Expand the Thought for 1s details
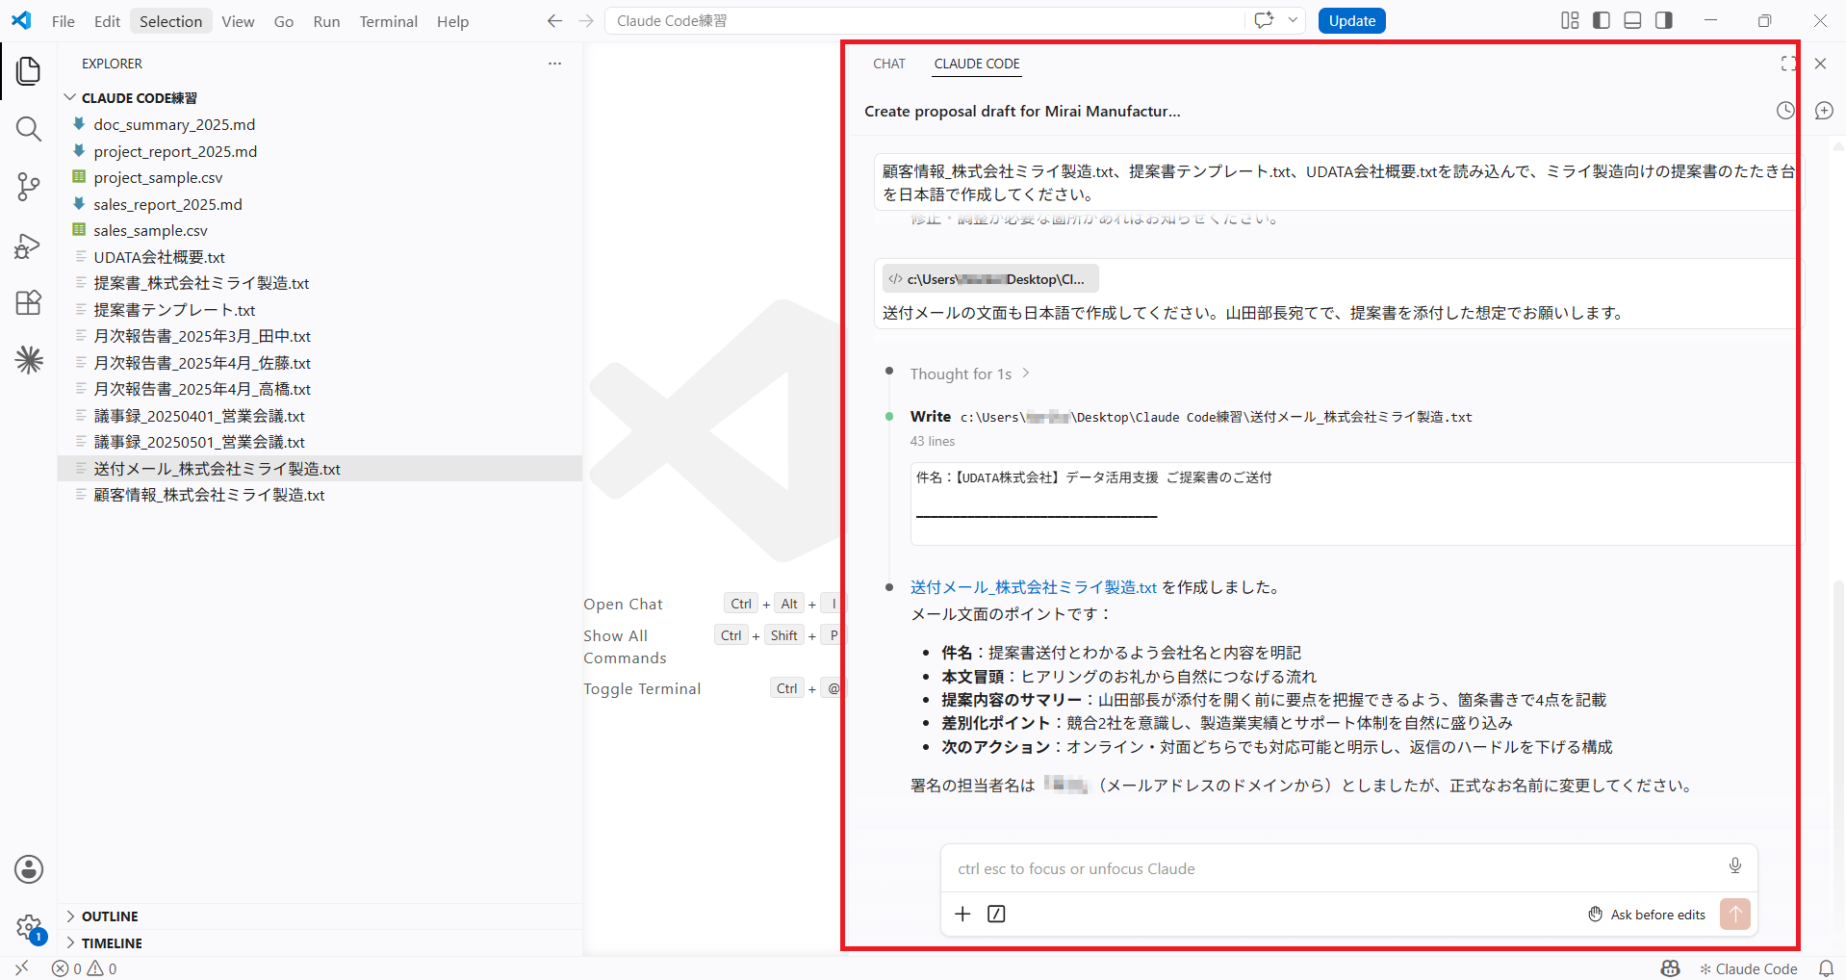The height and width of the screenshot is (980, 1846). coord(970,374)
